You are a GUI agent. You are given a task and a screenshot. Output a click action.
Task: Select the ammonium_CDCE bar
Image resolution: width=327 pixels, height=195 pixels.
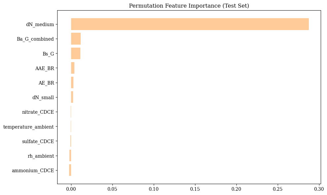point(70,170)
